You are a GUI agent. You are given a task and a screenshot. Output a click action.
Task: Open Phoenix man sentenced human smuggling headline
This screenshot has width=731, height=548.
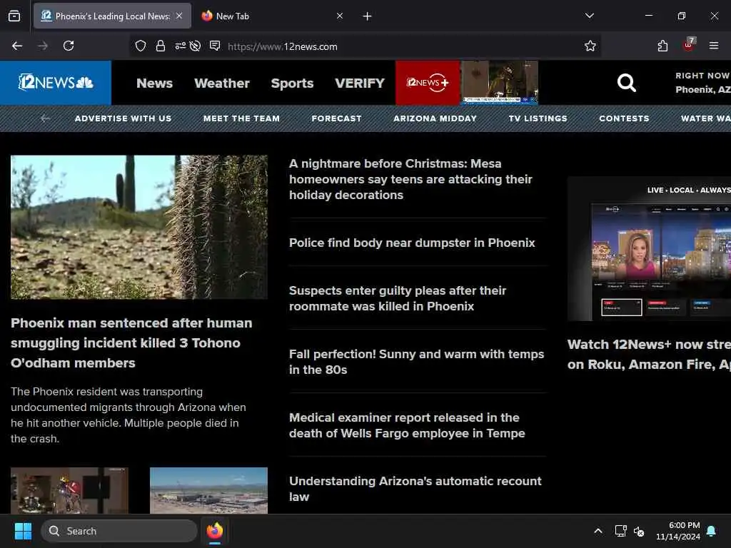click(131, 342)
